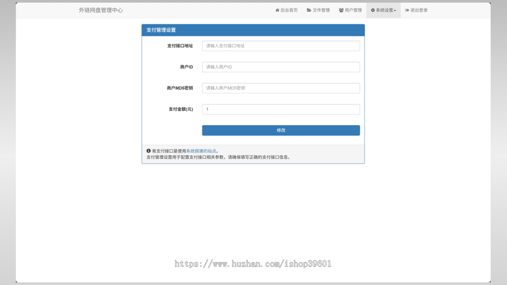Click the 外链网盘管理中心 brand title
507x285 pixels.
[x=101, y=11]
